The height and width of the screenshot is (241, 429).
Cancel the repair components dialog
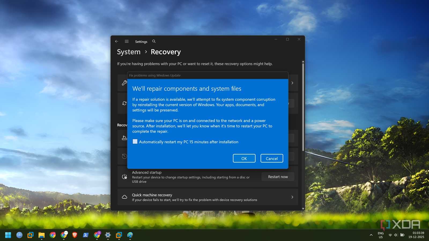click(272, 159)
